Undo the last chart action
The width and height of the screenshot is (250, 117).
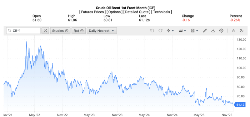tap(152, 30)
